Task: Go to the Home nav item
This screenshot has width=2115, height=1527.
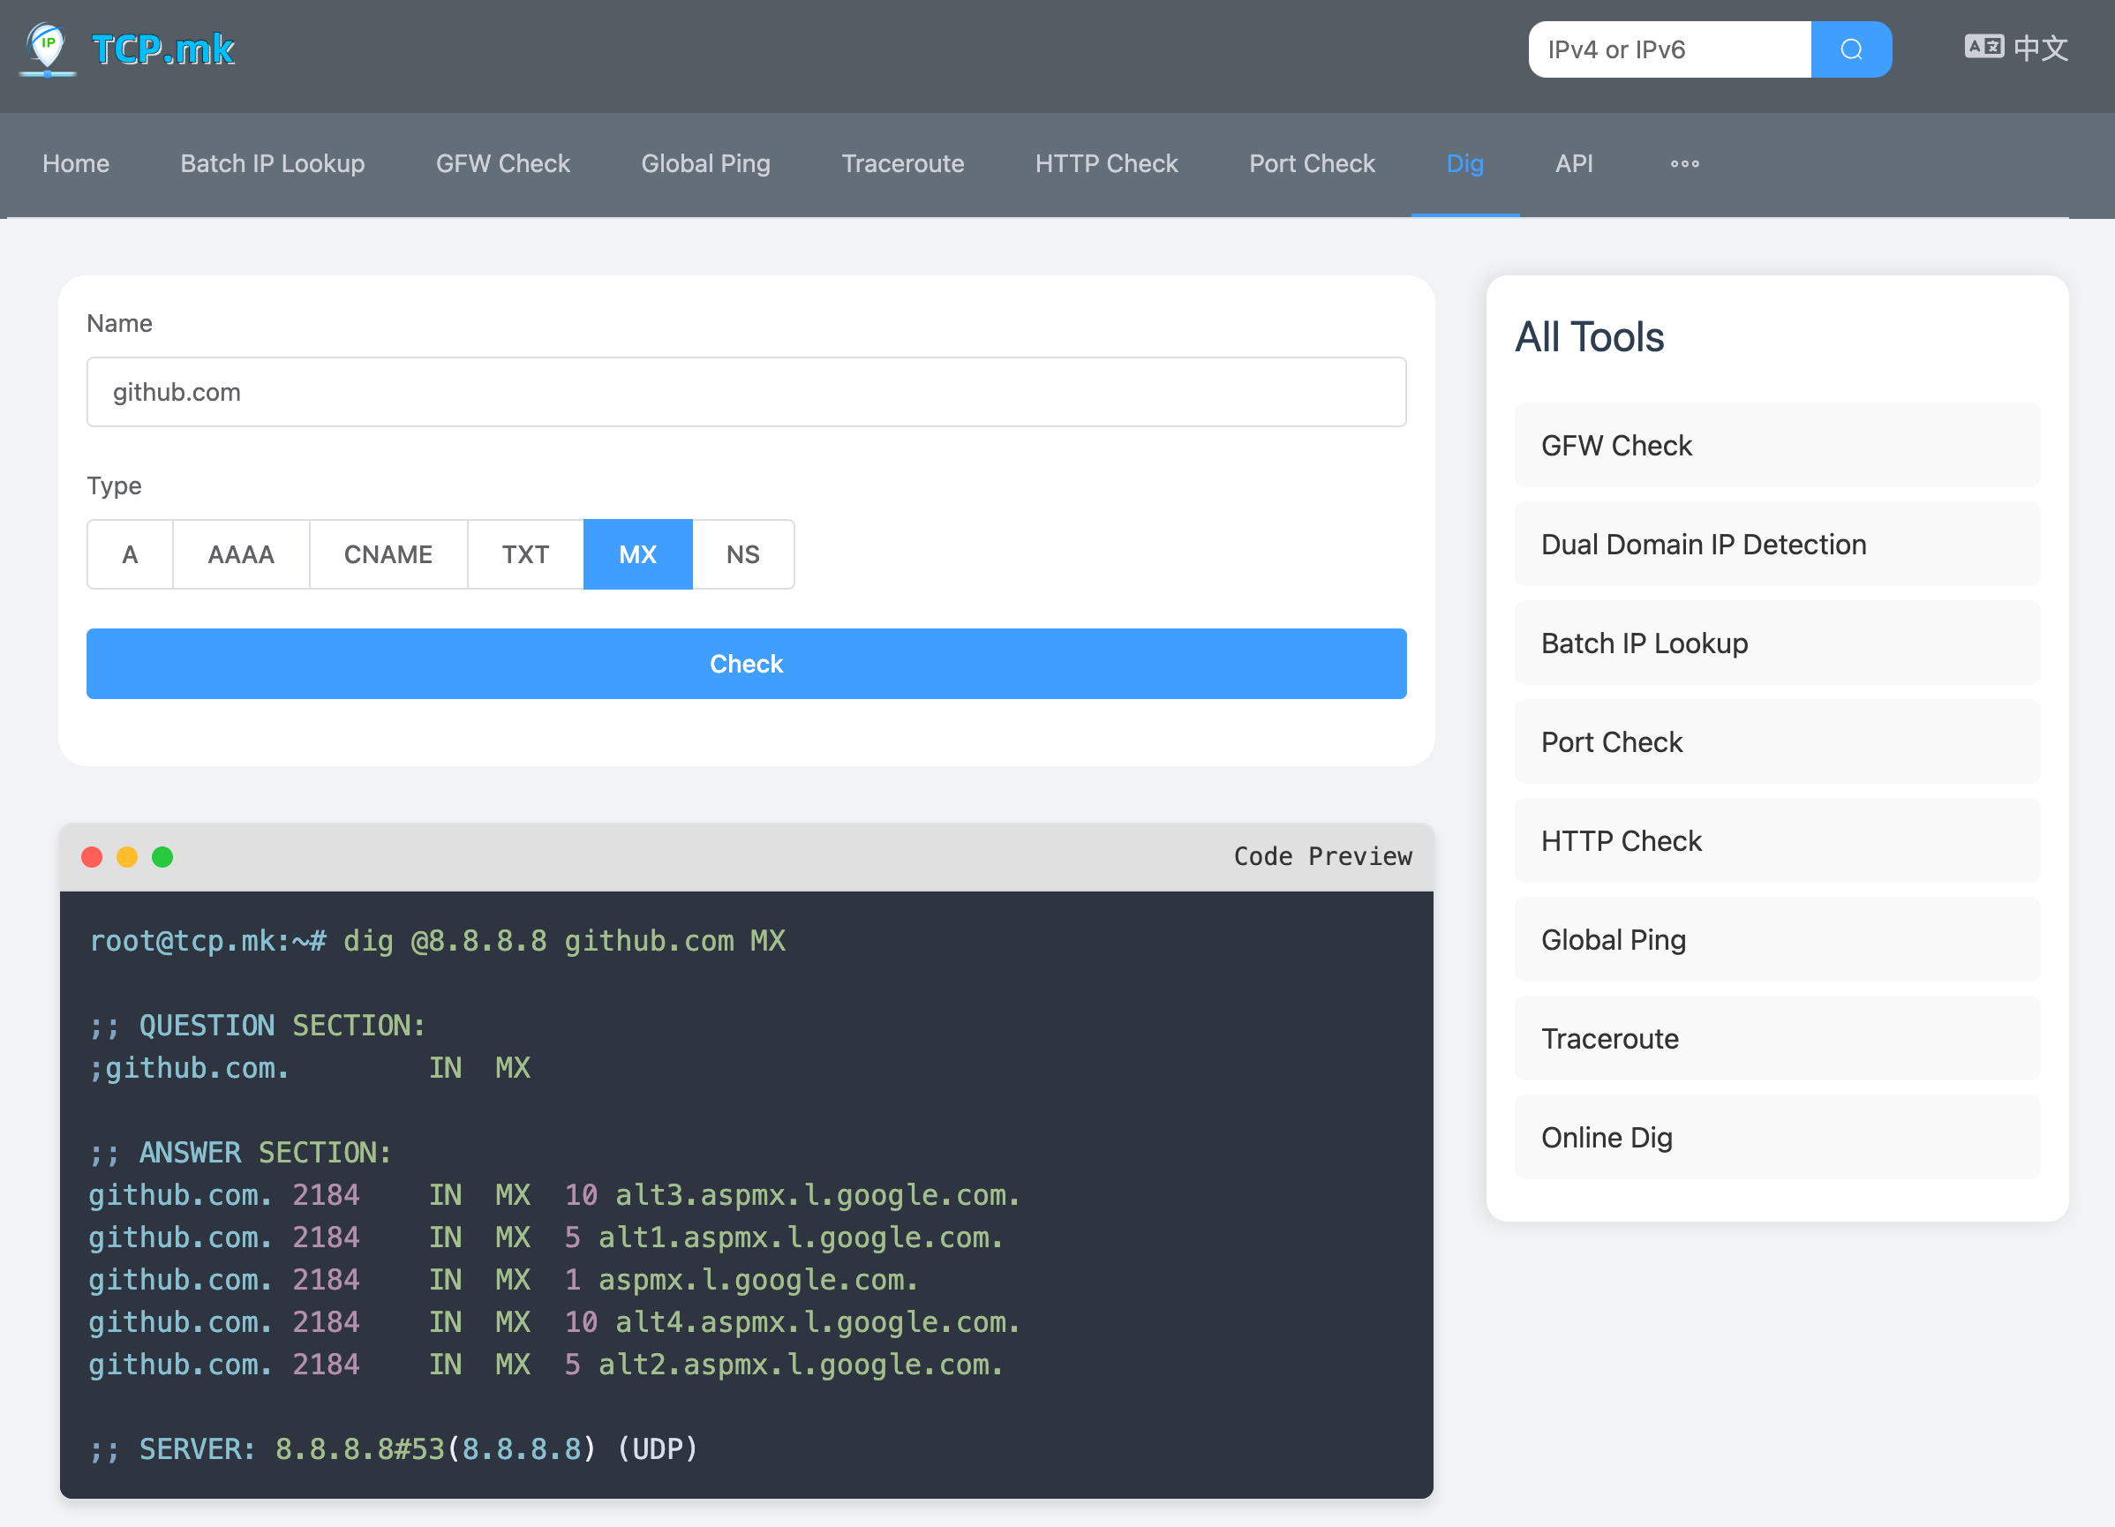Action: pos(76,164)
